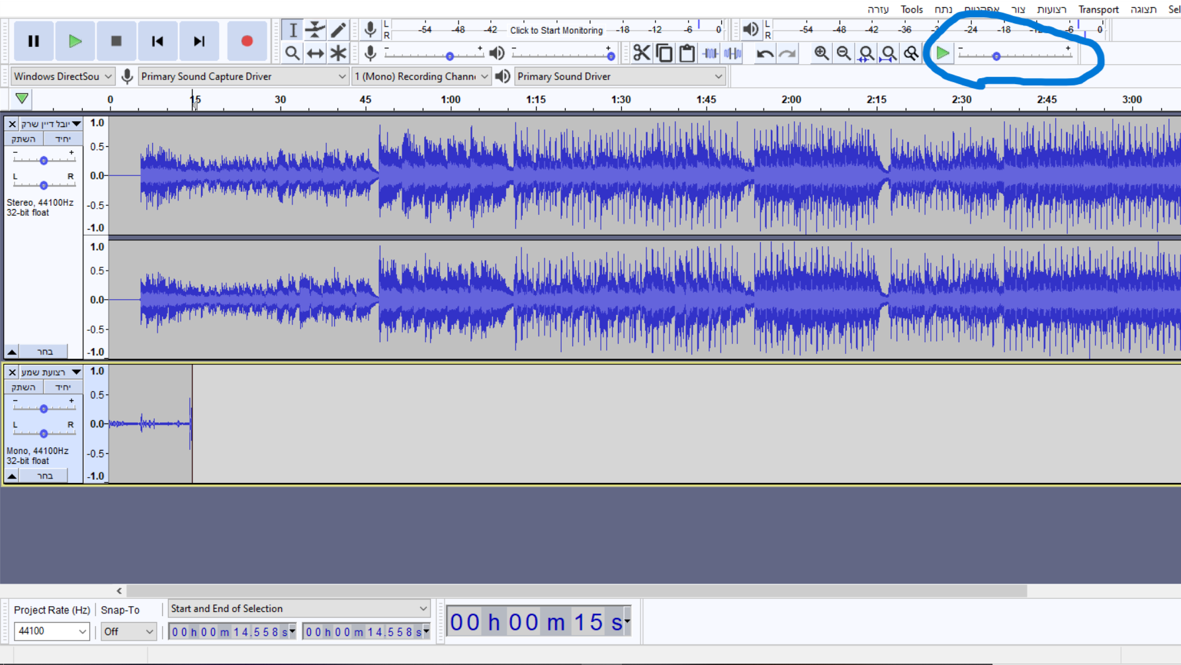Open the Windows DirectSound host dropdown

click(x=63, y=77)
